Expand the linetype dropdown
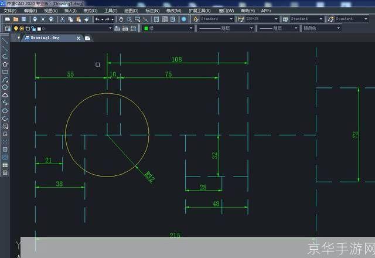Viewport: 375px width, 258px height. 251,28
